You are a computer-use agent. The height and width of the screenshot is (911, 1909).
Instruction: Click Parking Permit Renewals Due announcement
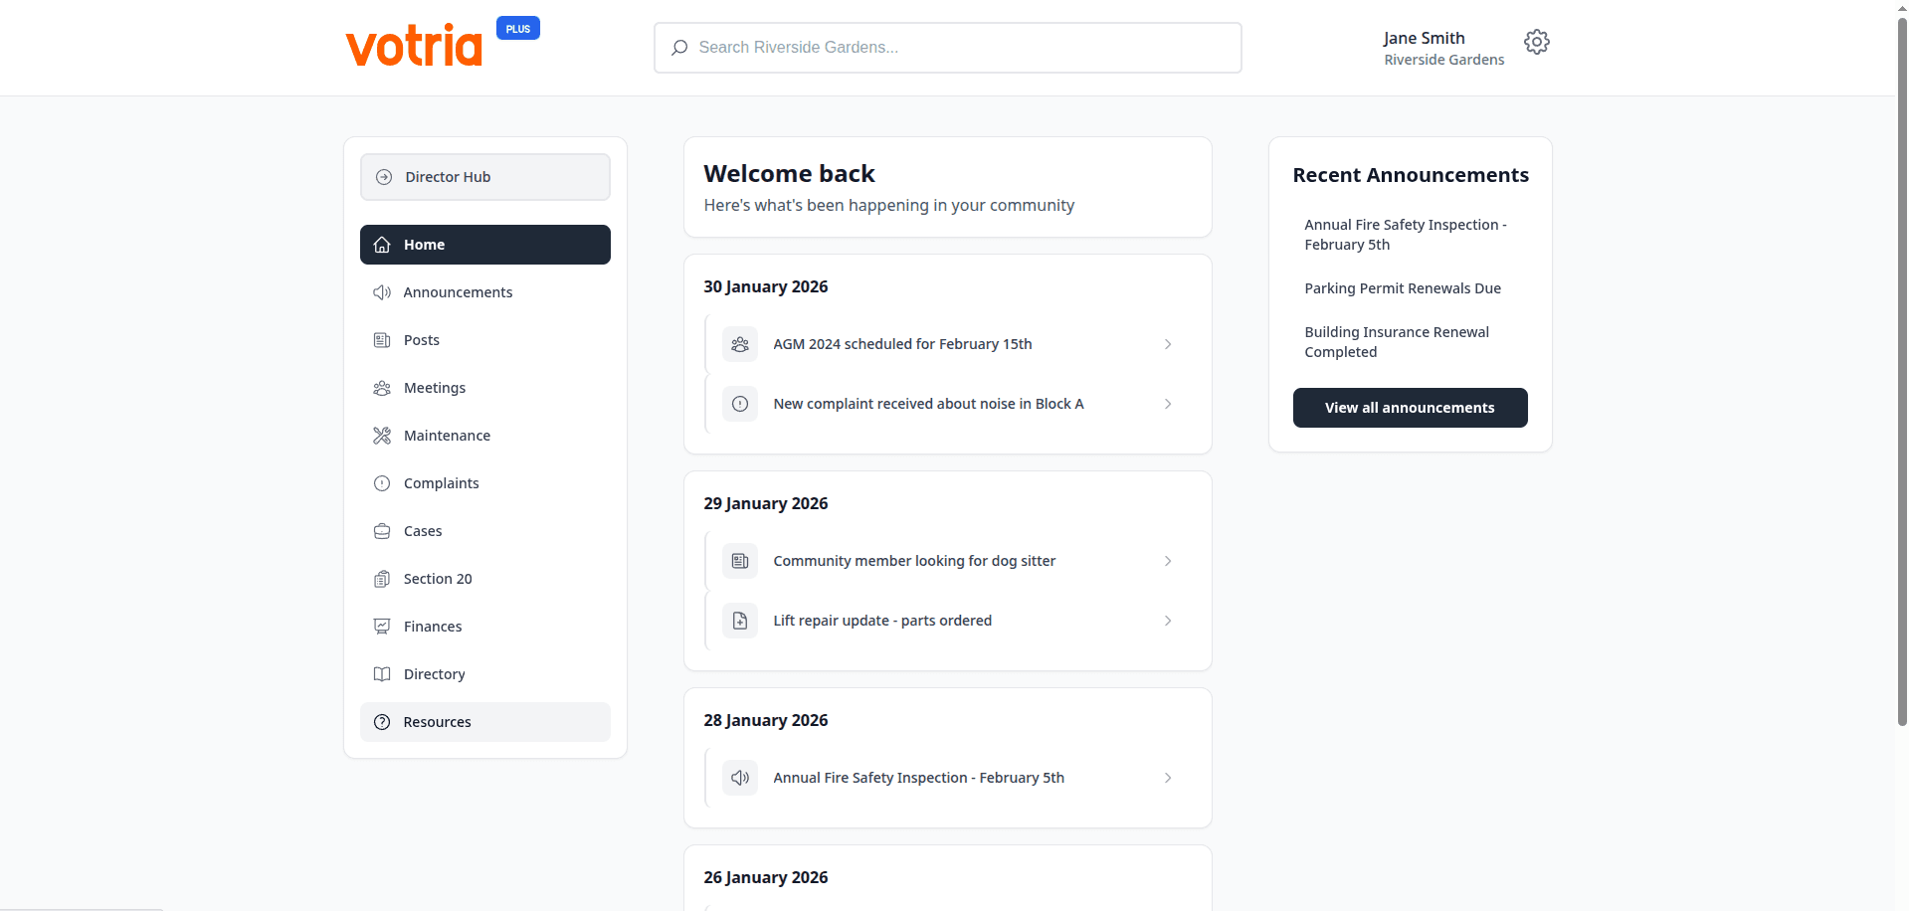1403,288
